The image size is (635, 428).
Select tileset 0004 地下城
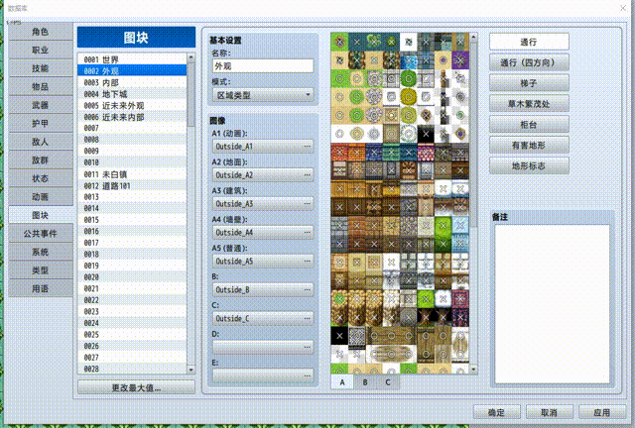pyautogui.click(x=132, y=94)
